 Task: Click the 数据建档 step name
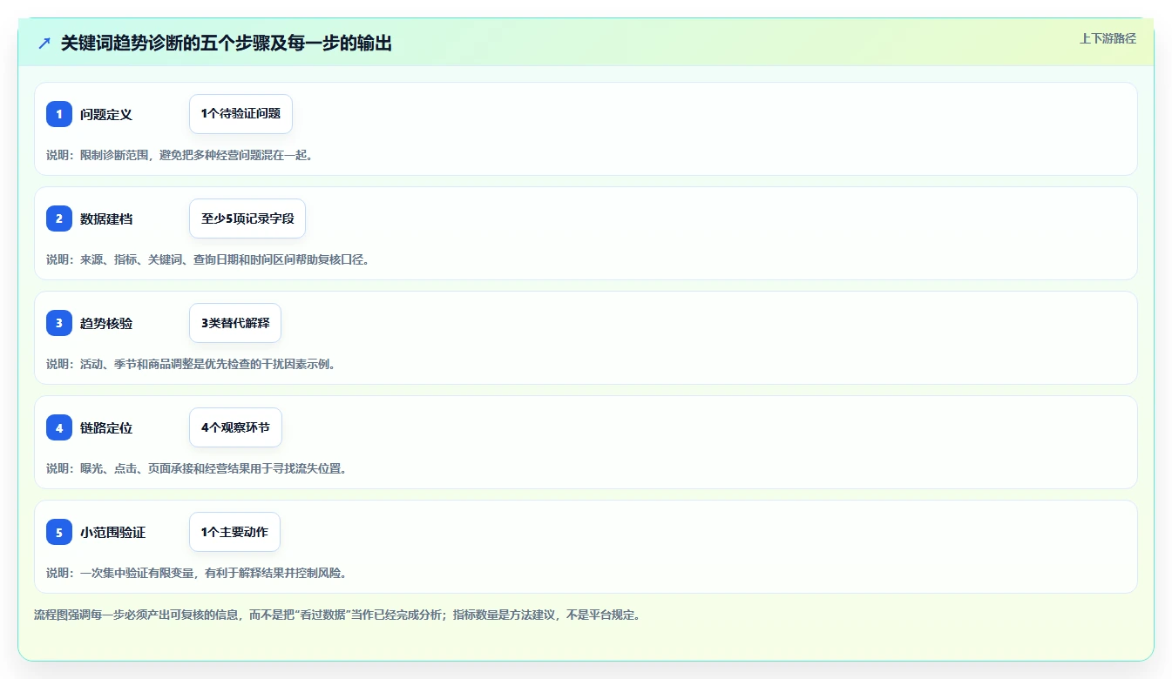[106, 218]
